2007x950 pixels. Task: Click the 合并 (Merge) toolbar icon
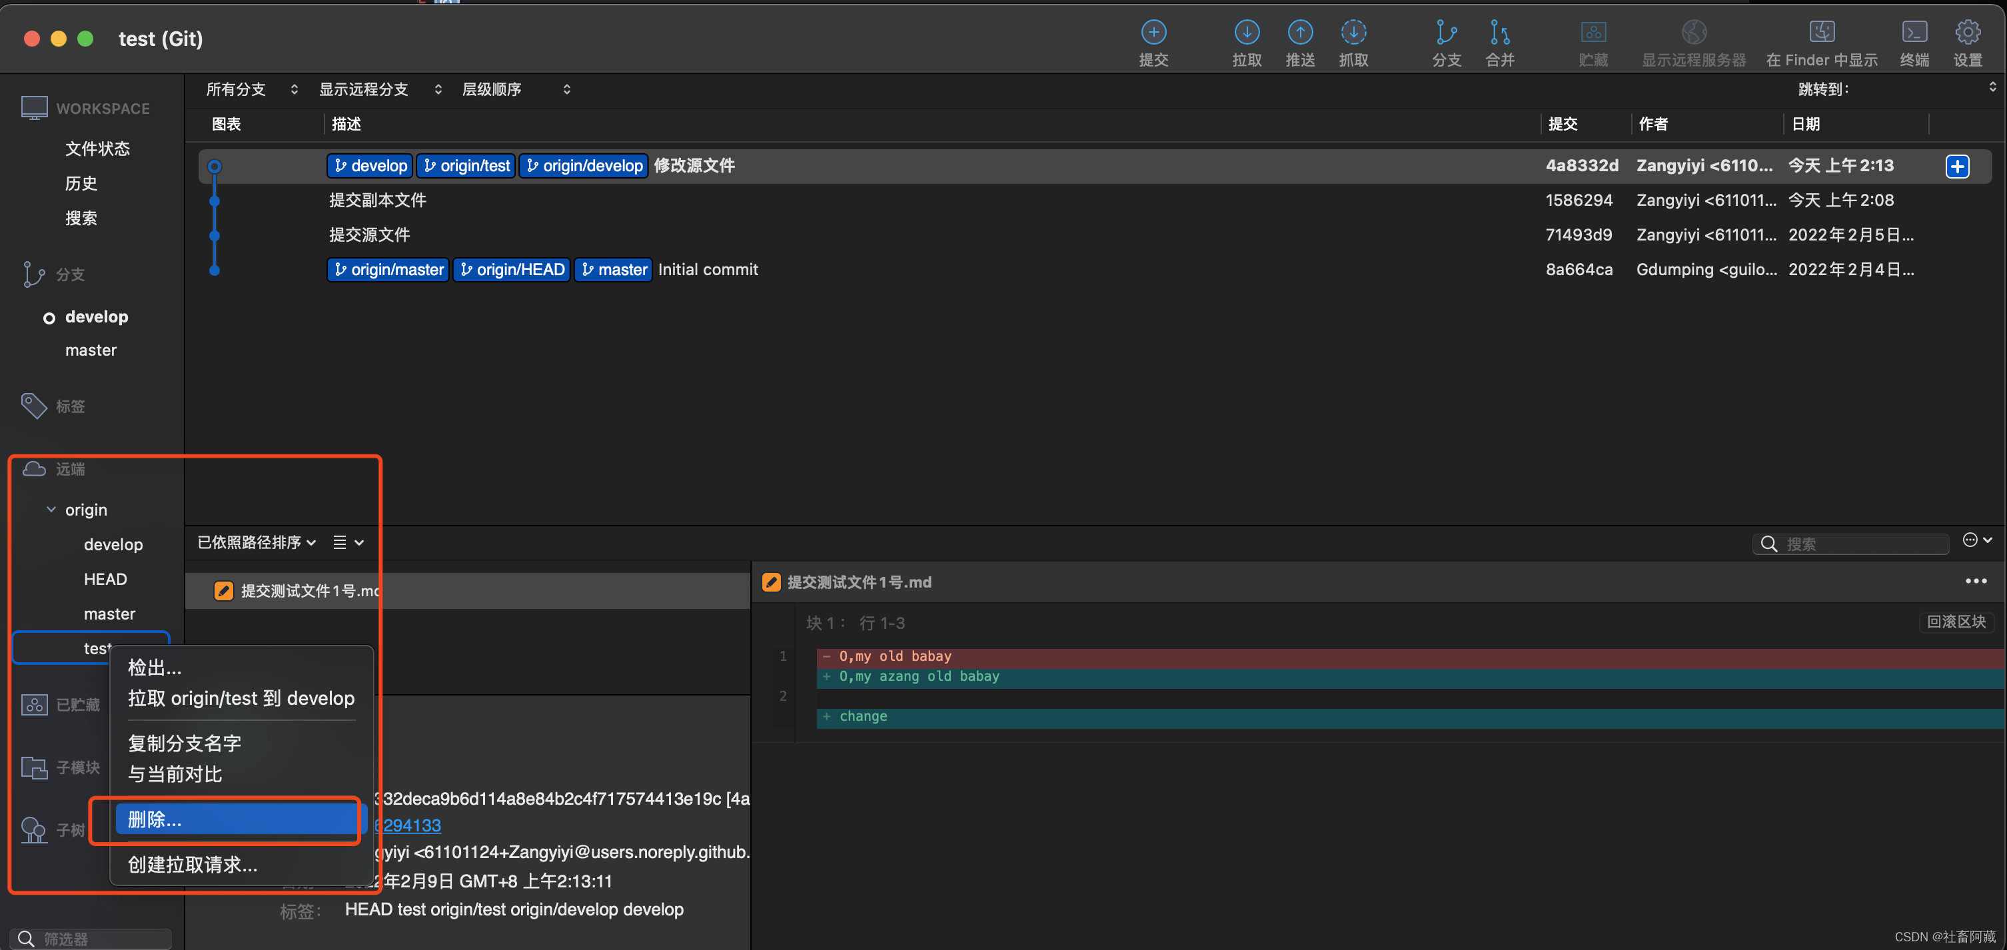(x=1499, y=33)
